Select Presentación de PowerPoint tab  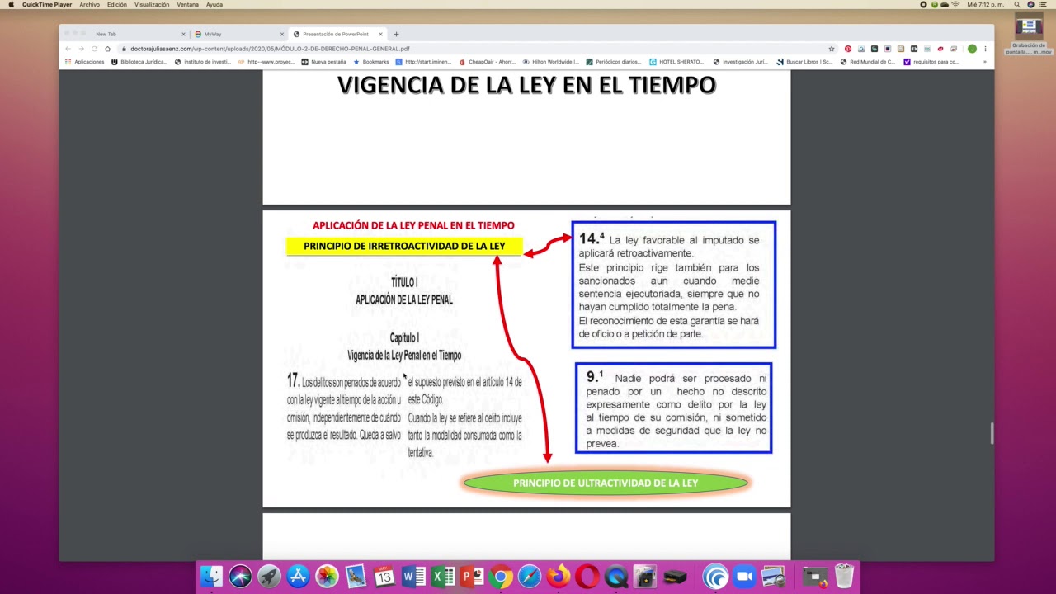(x=338, y=34)
